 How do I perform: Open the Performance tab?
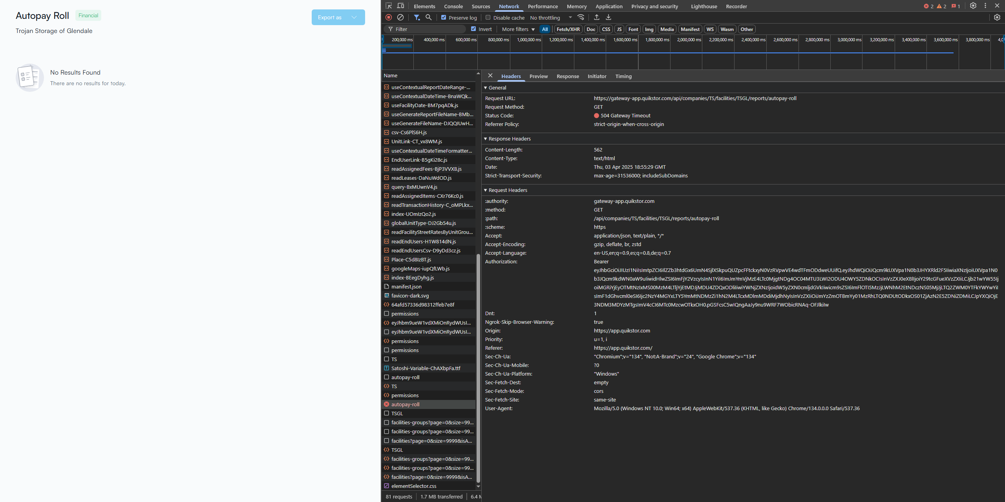pyautogui.click(x=543, y=6)
